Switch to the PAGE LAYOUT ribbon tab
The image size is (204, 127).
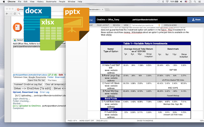[103, 25]
